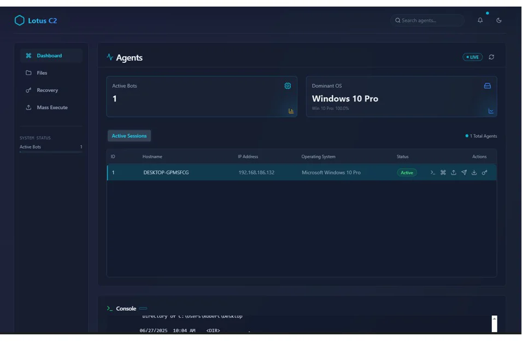Click the paper plane action for DESKTOP-GPMSFCG
Image resolution: width=522 pixels, height=342 pixels.
464,172
